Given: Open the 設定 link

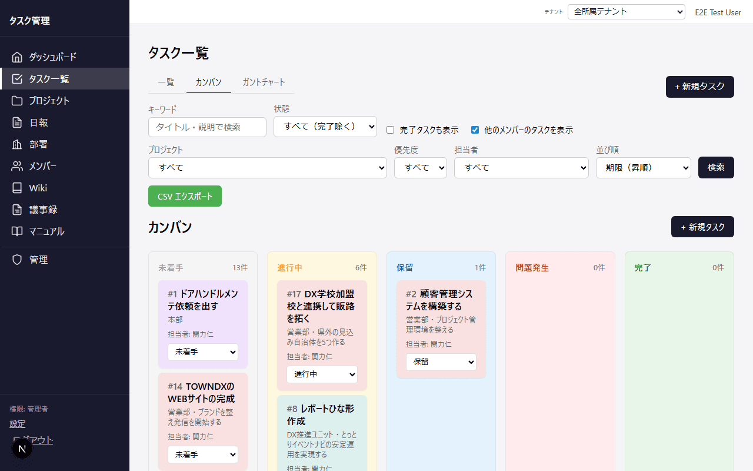Looking at the screenshot, I should tap(17, 423).
